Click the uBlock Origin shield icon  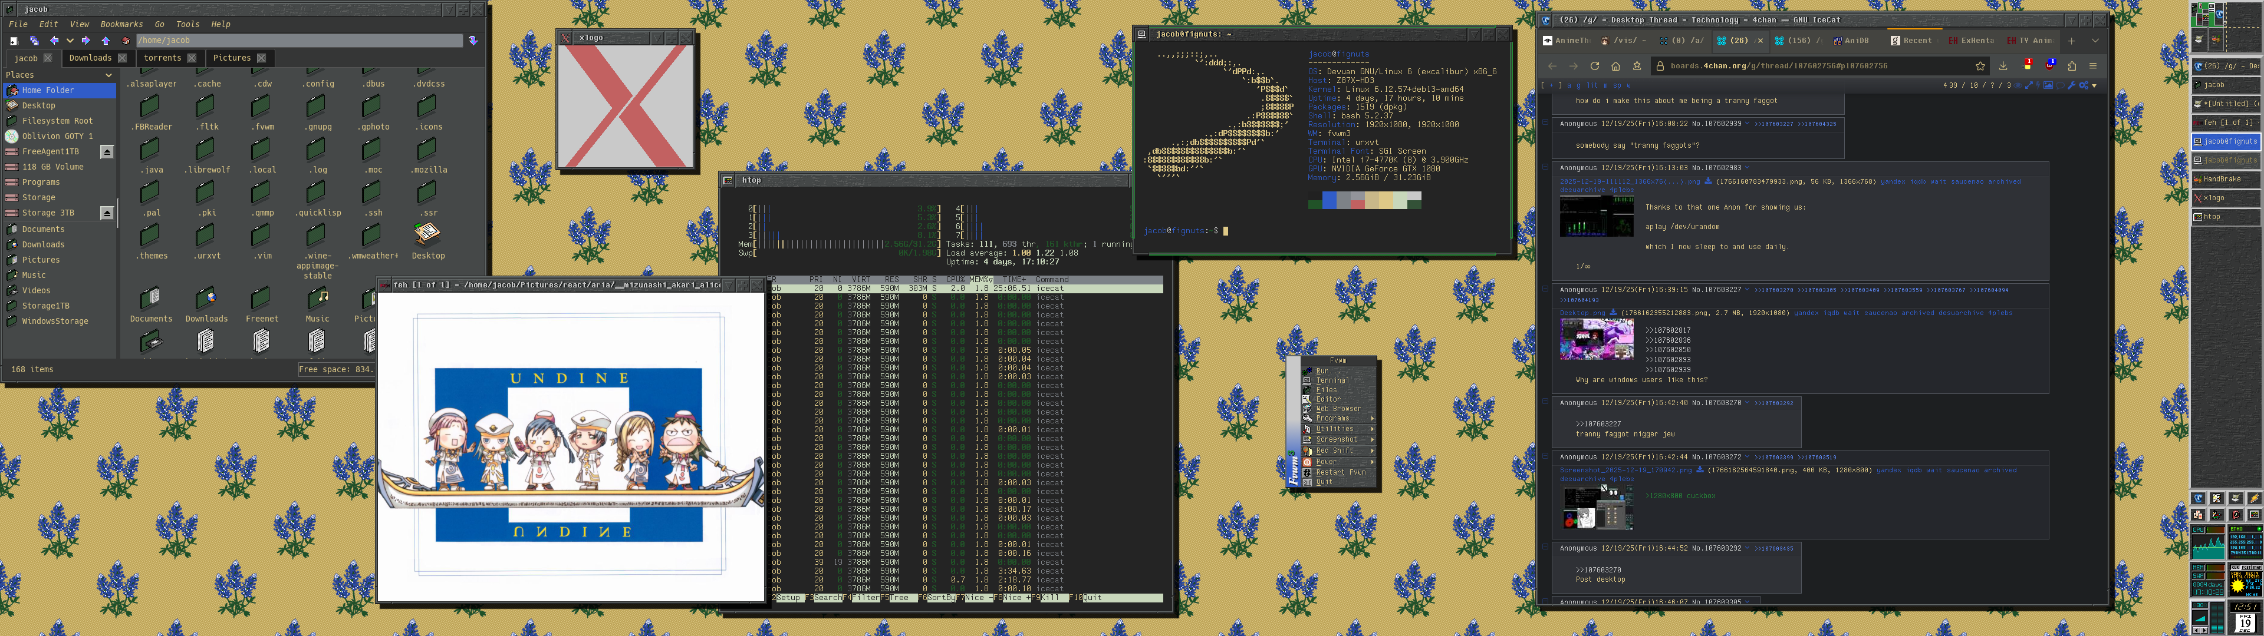(2049, 67)
